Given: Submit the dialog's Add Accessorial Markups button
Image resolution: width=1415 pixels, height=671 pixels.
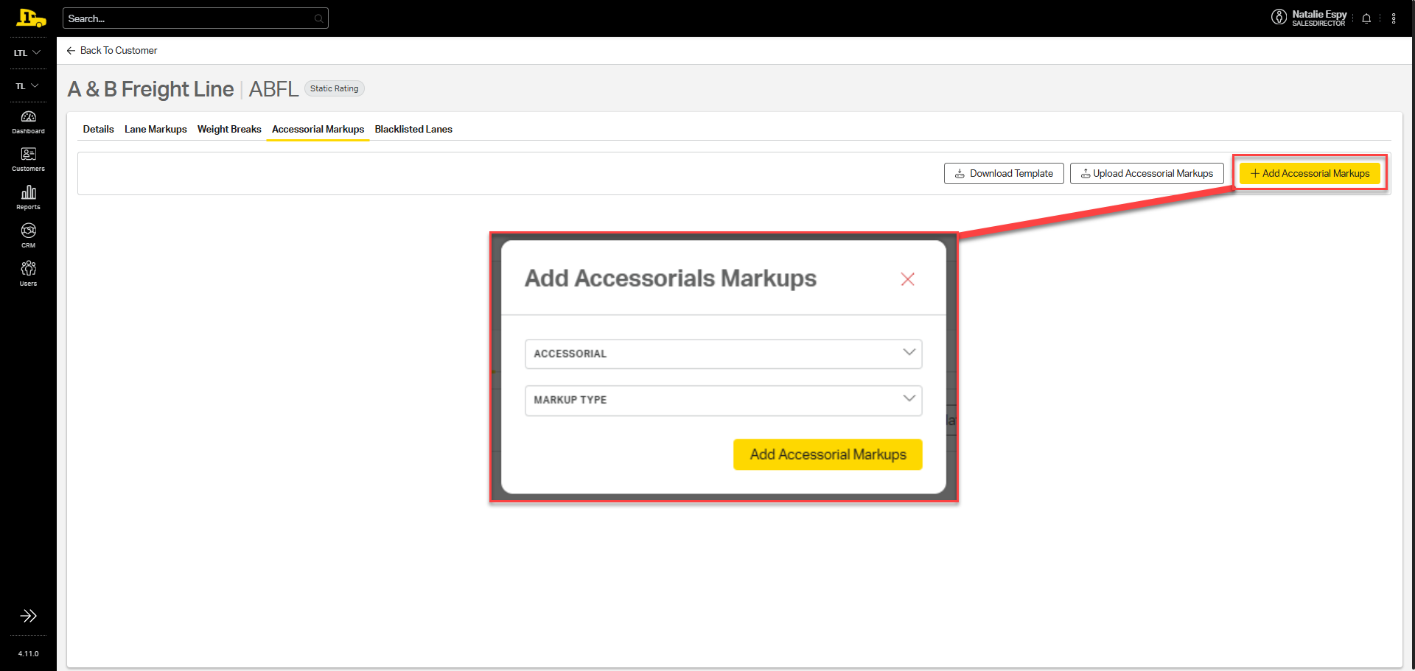Looking at the screenshot, I should [828, 454].
